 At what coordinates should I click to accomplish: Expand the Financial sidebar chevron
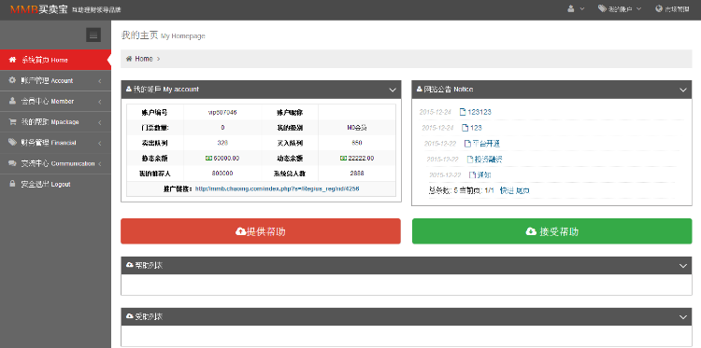click(100, 143)
